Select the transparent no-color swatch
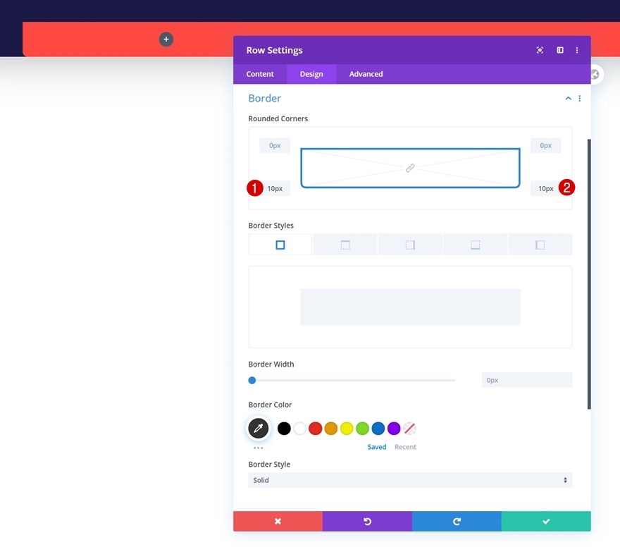The image size is (620, 559). 409,428
